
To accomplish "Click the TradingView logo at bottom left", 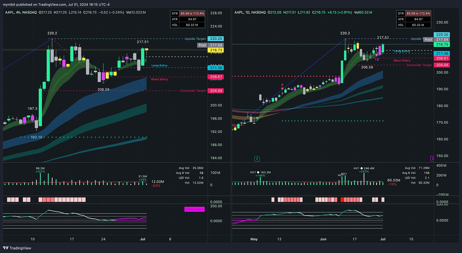I will (17, 248).
